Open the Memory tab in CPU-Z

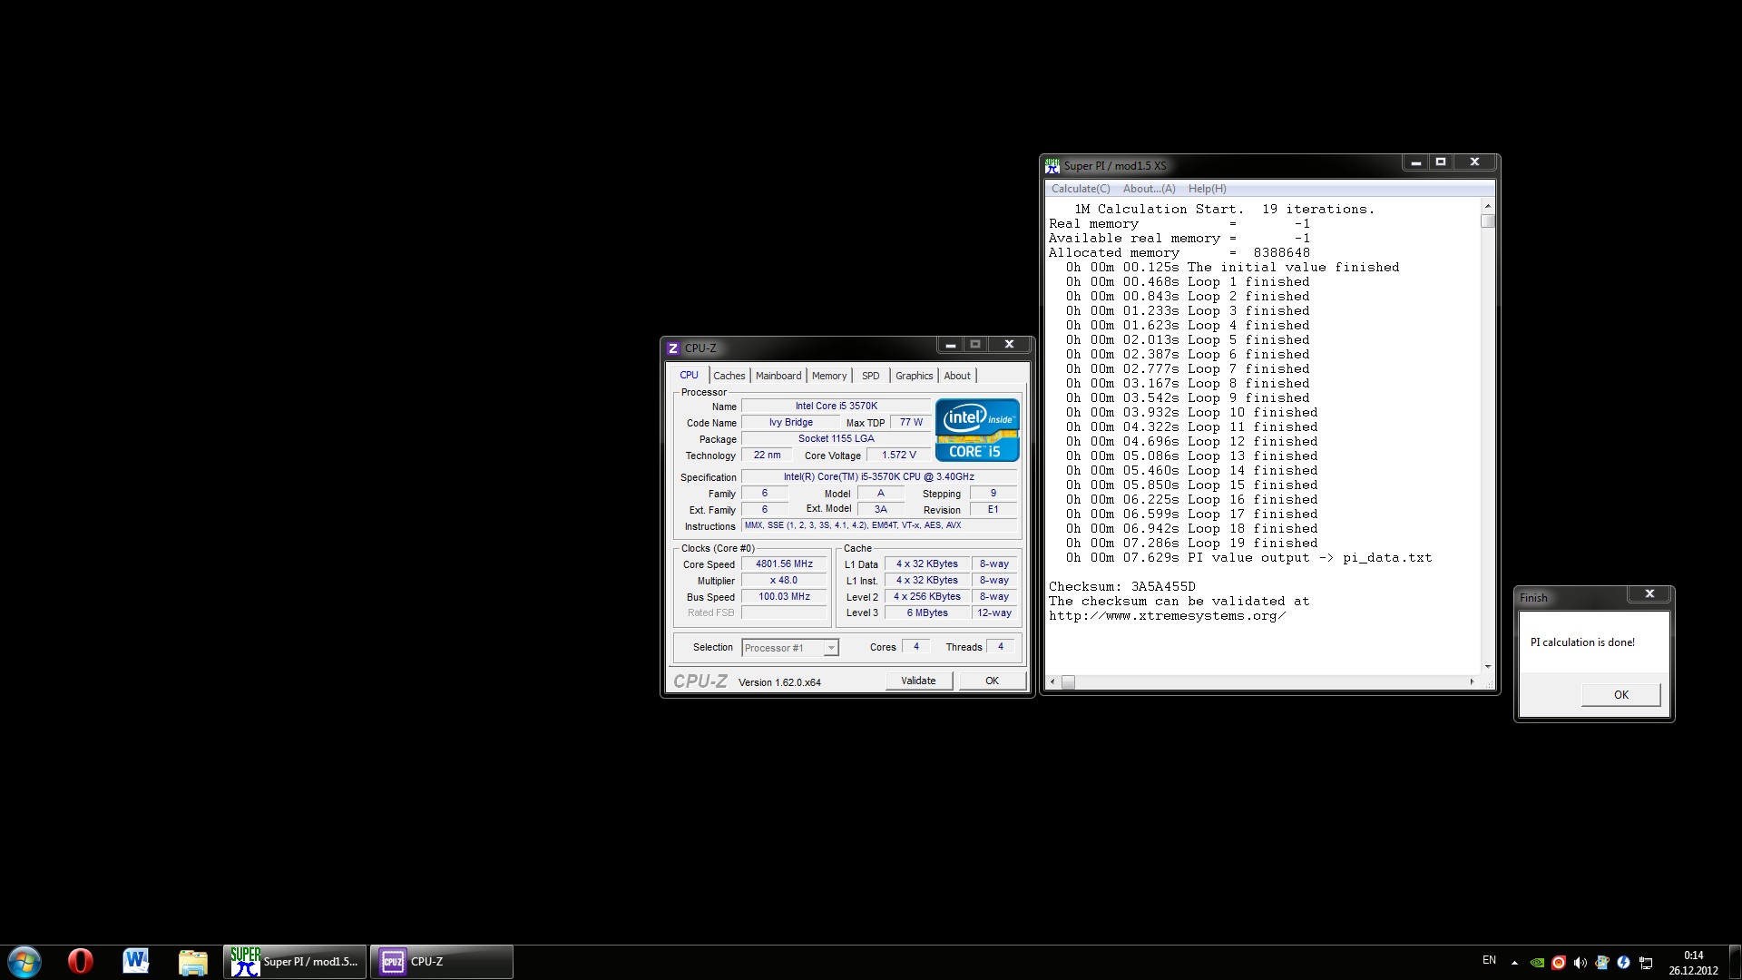coord(829,376)
